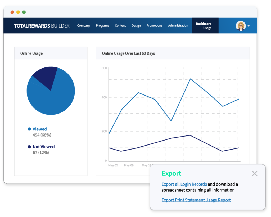271x217 pixels.
Task: Open the Design menu item
Action: click(x=136, y=25)
